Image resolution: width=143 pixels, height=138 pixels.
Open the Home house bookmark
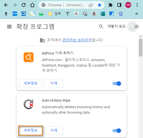24,14
